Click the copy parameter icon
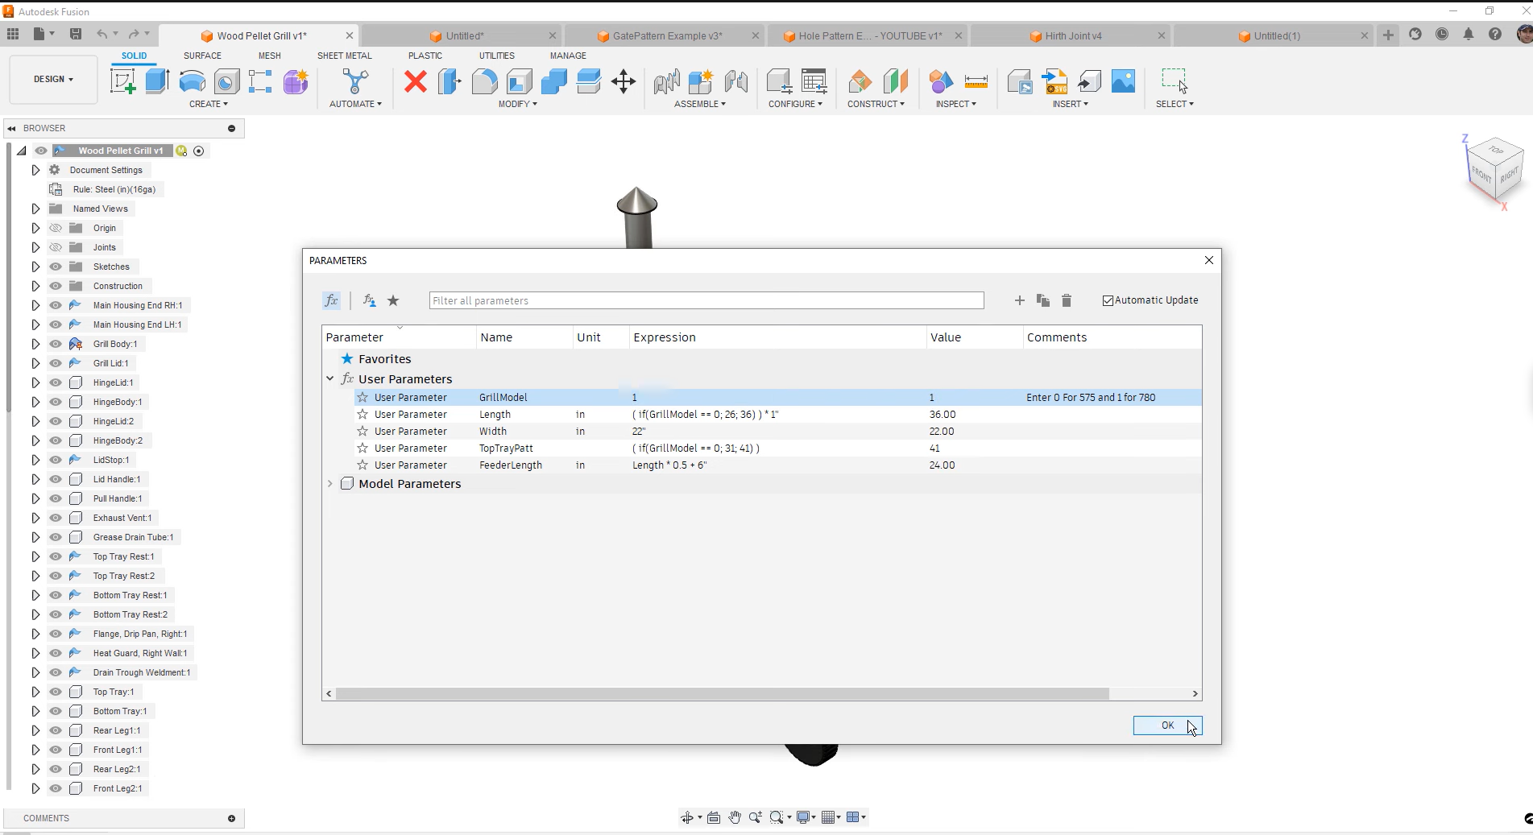 (1043, 300)
